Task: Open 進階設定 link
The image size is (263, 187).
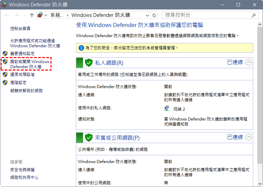Action: [x=18, y=83]
